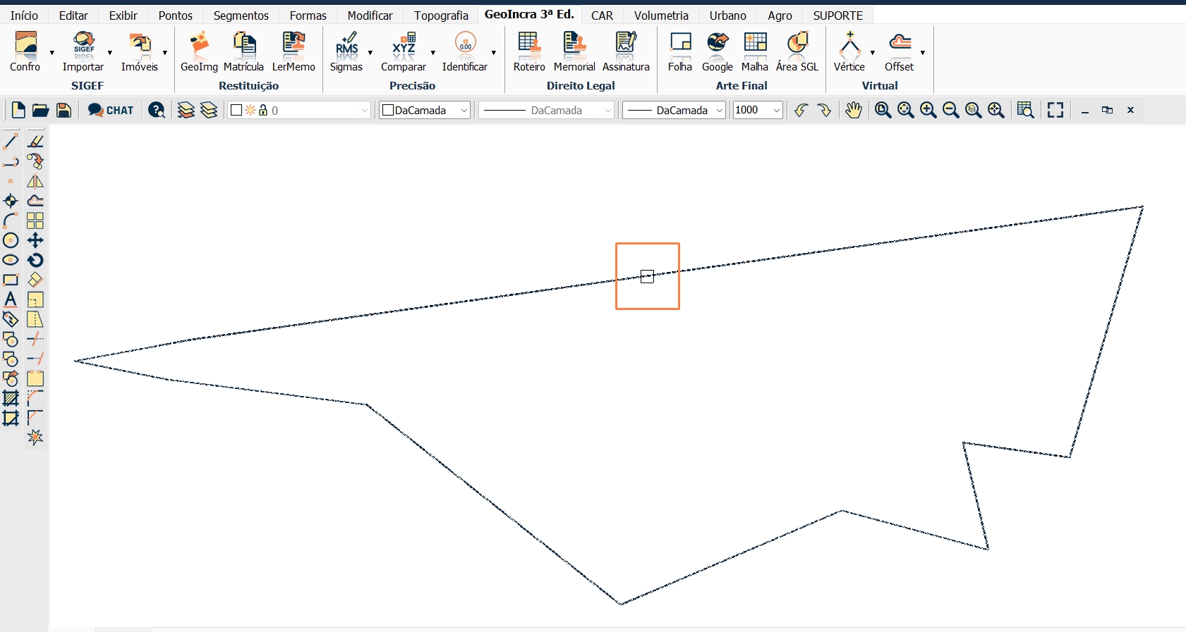Select the Explode tool

[x=35, y=438]
